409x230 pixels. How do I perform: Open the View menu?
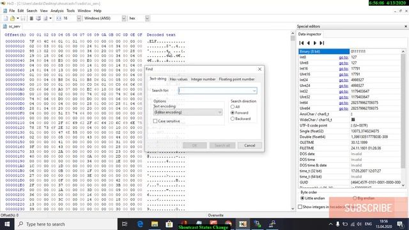pyautogui.click(x=43, y=11)
